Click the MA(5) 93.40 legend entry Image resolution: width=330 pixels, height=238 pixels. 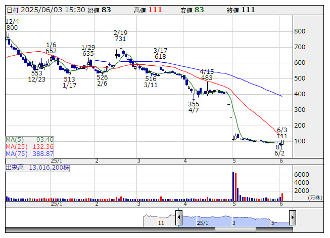[29, 140]
